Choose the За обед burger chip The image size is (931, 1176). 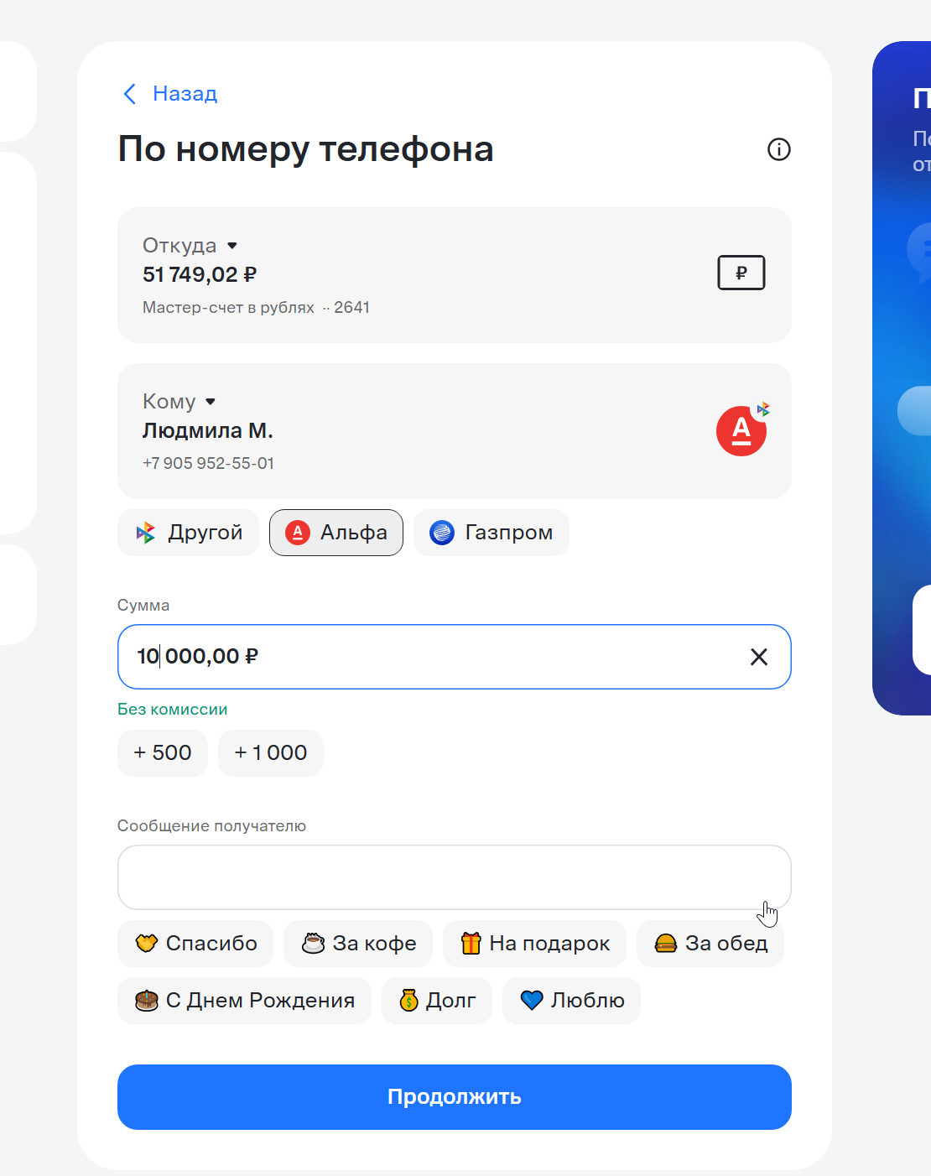pyautogui.click(x=710, y=944)
